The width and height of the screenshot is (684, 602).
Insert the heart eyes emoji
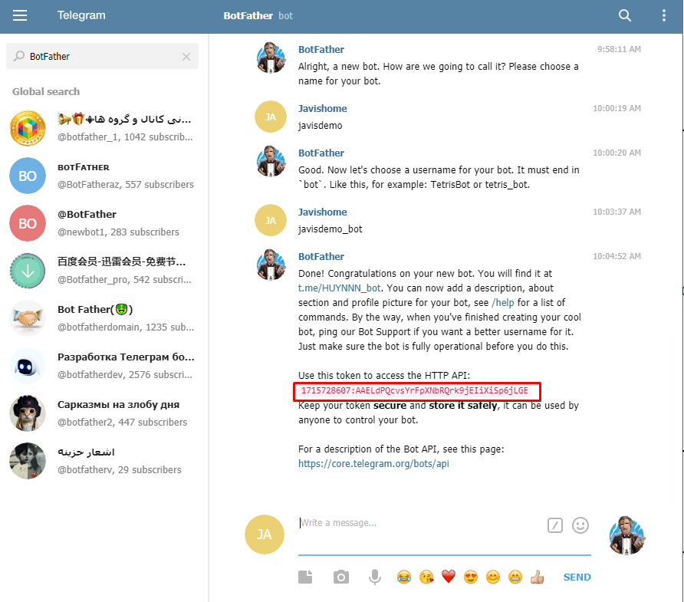471,577
